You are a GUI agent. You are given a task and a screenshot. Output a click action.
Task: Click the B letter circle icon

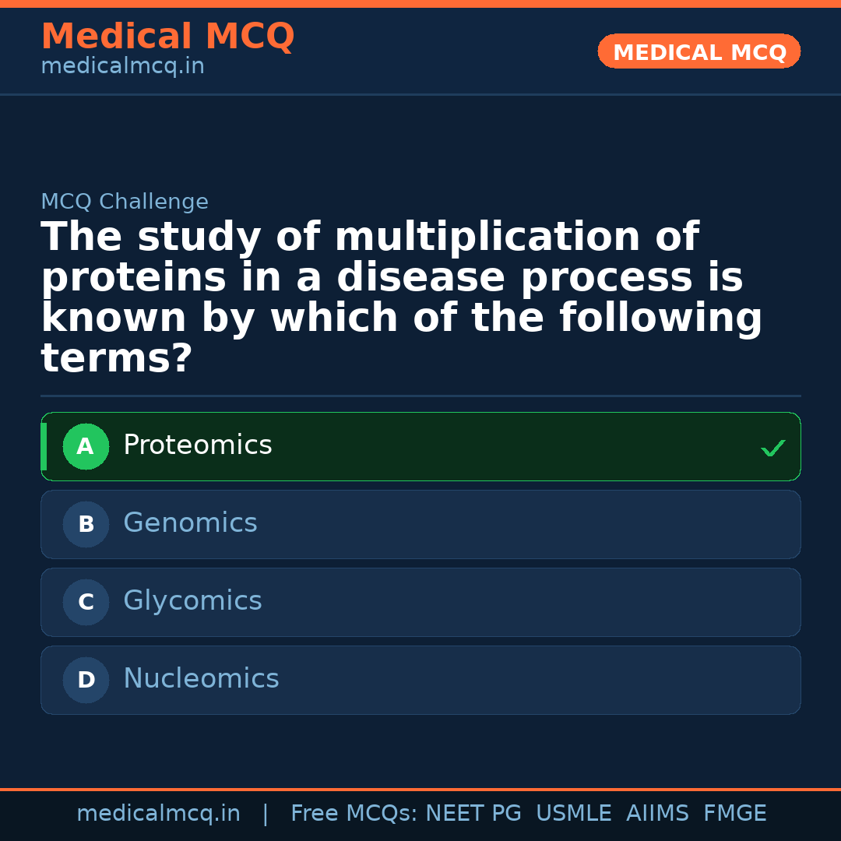coord(86,525)
